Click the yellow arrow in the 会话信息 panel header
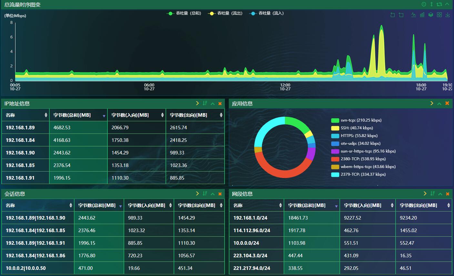 197,193
